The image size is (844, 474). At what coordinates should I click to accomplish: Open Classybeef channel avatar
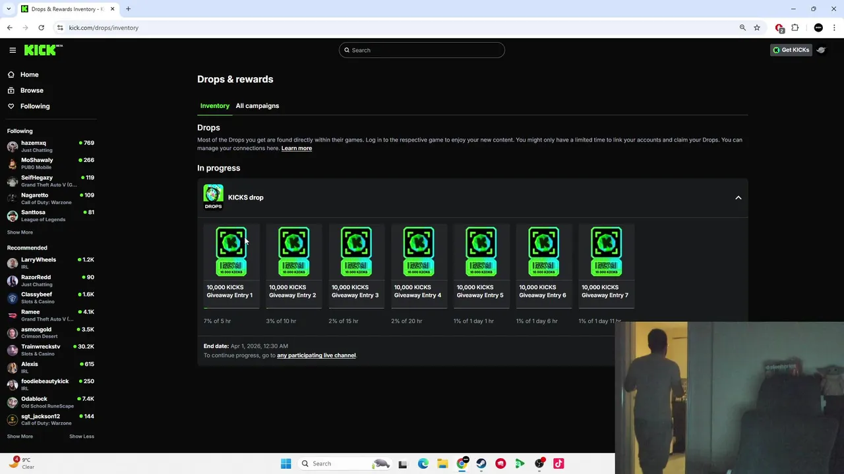click(13, 298)
